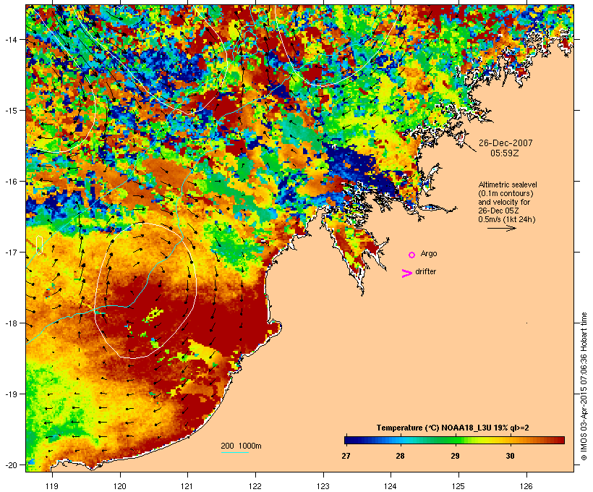Screen dimensions: 593x492
Task: Click the color bar value '28'
Action: (x=400, y=456)
